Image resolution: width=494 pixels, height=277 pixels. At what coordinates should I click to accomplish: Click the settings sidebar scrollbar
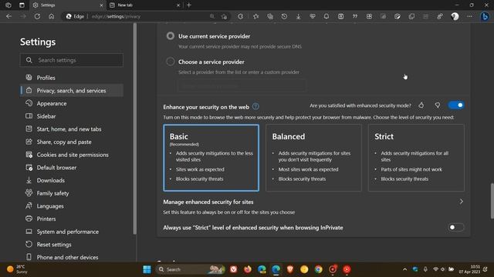coord(135,128)
